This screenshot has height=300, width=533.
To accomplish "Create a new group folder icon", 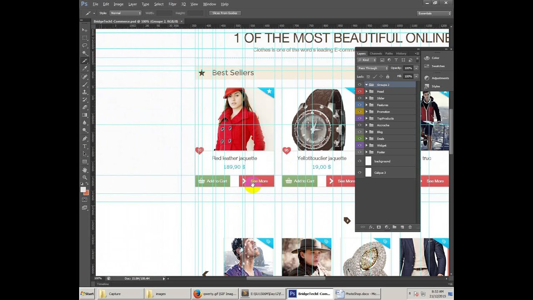I will [x=394, y=227].
